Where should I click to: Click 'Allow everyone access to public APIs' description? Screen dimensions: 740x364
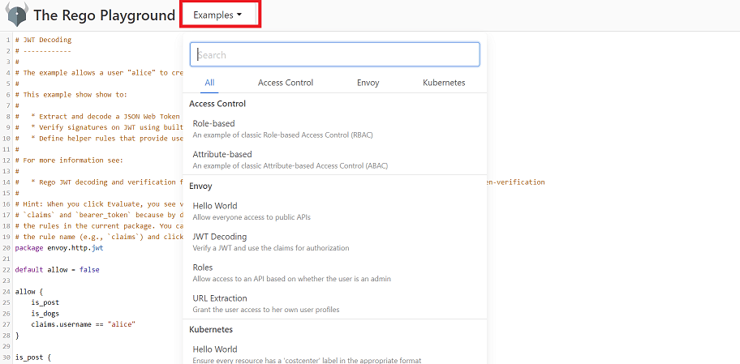252,217
